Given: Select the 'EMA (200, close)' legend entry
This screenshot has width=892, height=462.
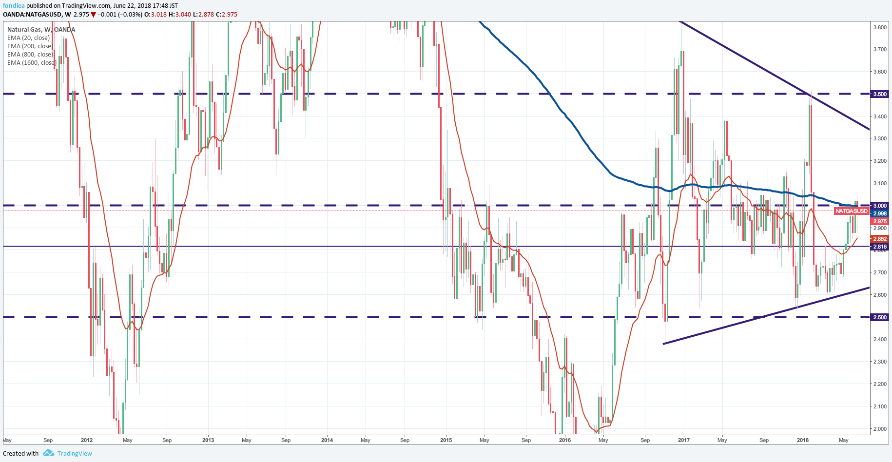Looking at the screenshot, I should click(29, 46).
